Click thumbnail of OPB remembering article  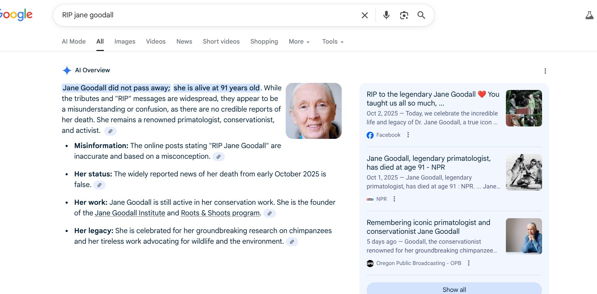coord(524,236)
